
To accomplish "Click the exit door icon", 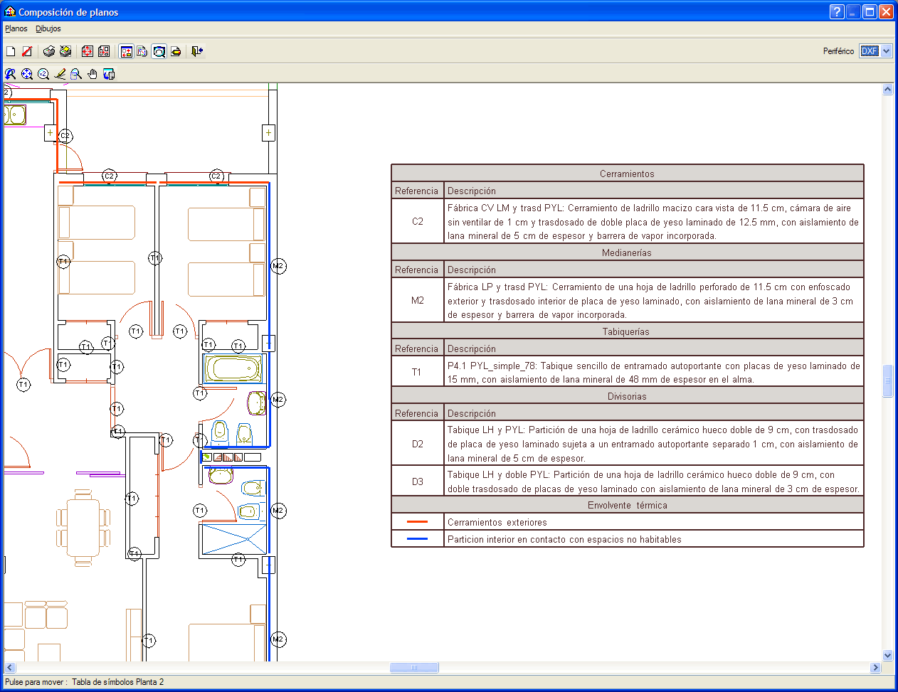I will click(197, 51).
